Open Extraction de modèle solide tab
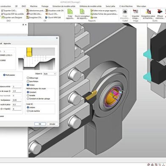Image resolution: width=166 pixels, height=166 pixels. 64,6
